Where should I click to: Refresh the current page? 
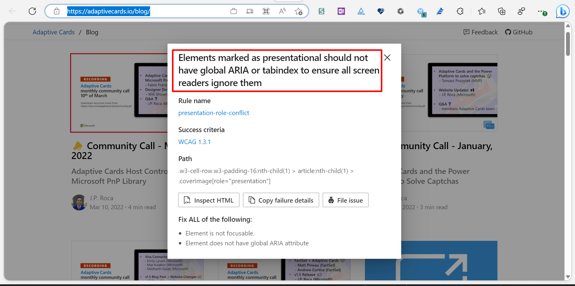pos(32,11)
